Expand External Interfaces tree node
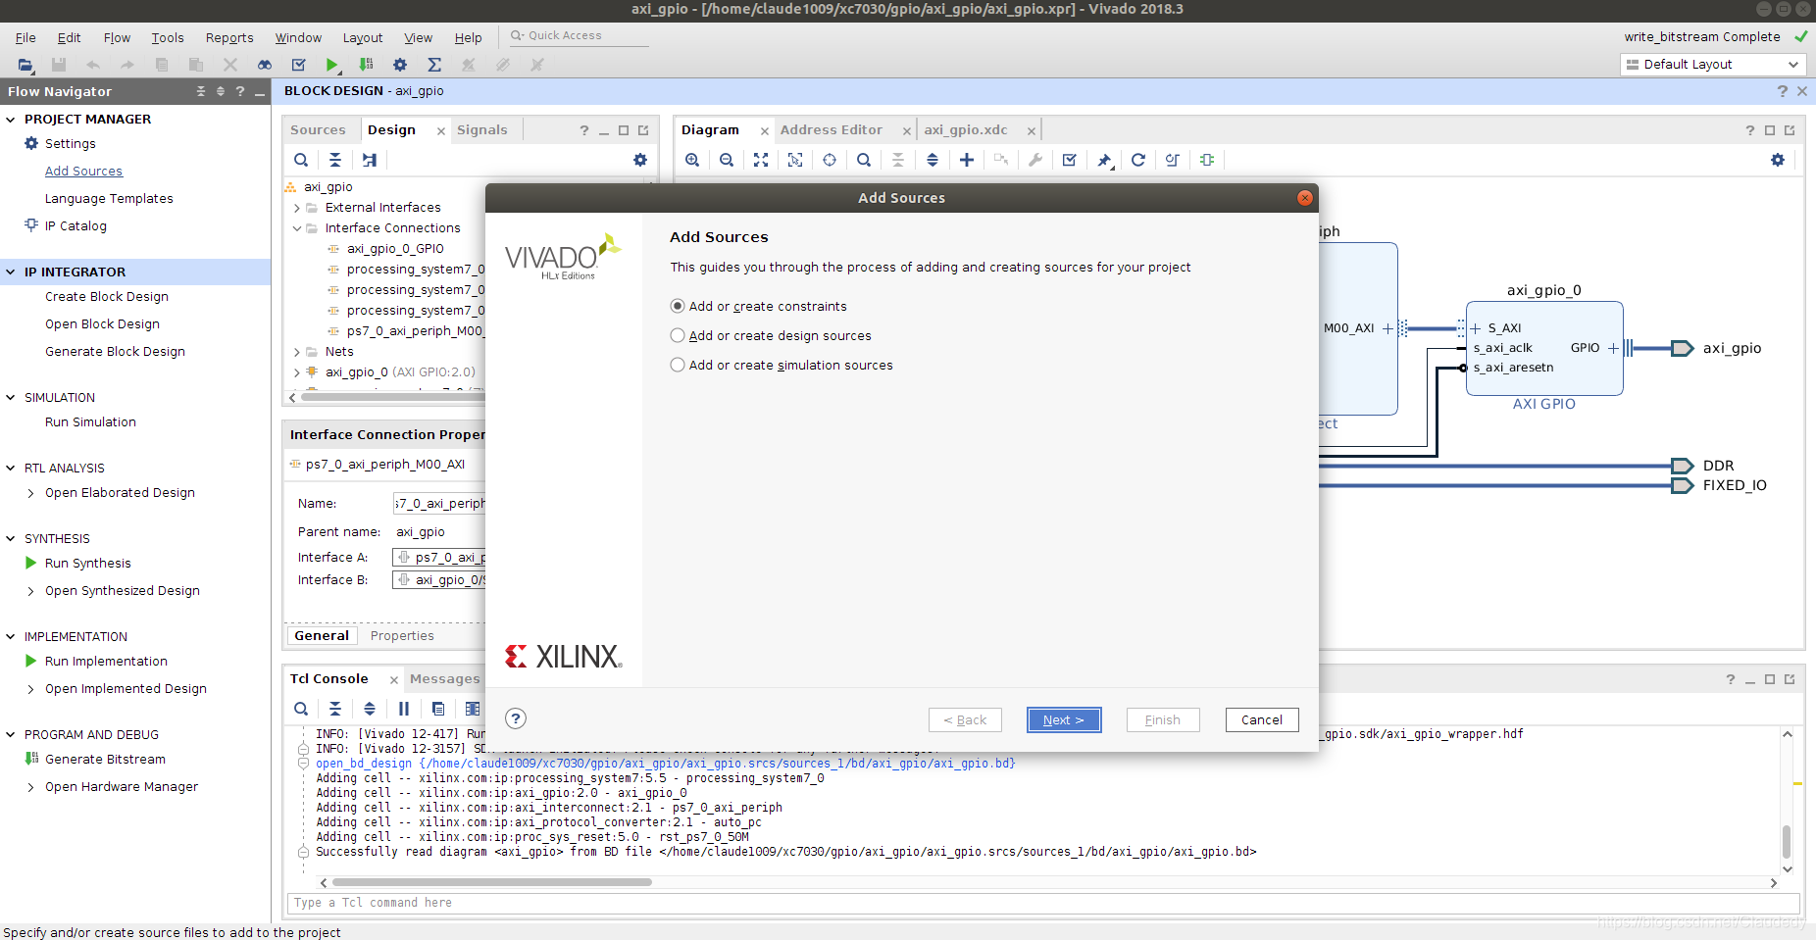The image size is (1816, 940). click(297, 208)
